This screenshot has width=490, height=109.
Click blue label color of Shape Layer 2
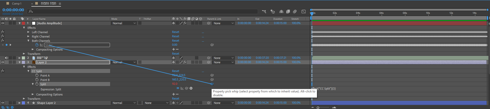[23, 103]
